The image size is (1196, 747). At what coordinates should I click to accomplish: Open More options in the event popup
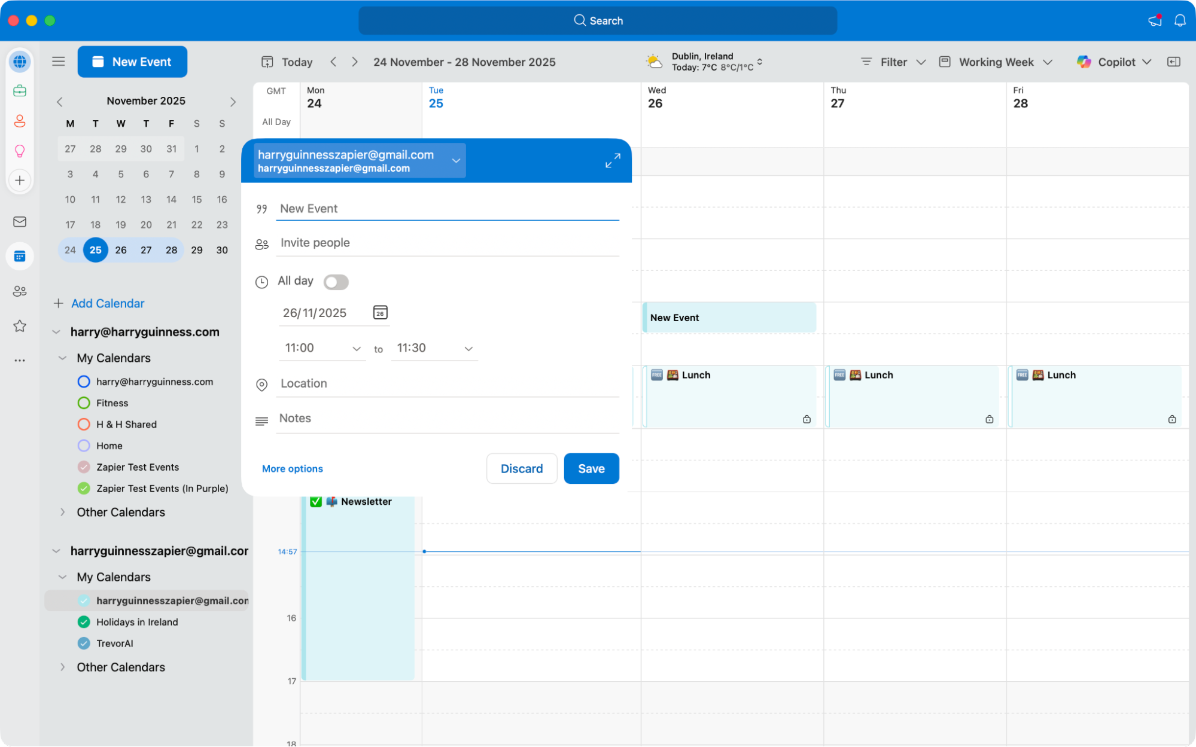coord(292,468)
